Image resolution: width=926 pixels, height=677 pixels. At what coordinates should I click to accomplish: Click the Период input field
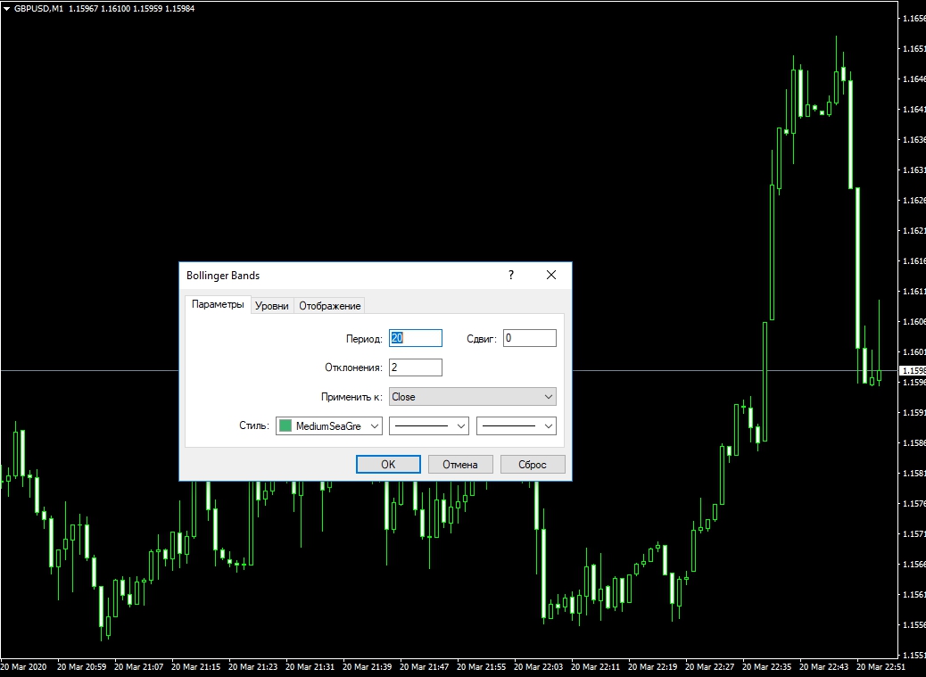click(x=416, y=339)
